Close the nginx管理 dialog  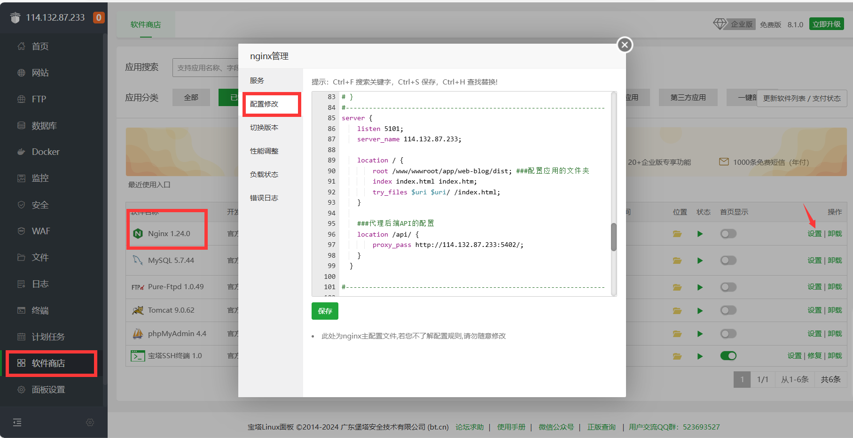pos(625,45)
